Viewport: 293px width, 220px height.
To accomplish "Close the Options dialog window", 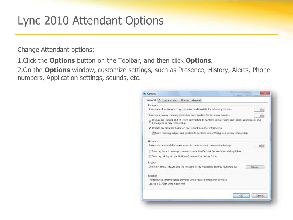I will point(265,93).
